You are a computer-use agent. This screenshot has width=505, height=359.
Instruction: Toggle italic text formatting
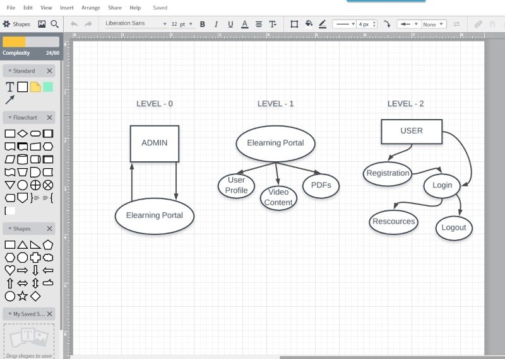click(217, 24)
